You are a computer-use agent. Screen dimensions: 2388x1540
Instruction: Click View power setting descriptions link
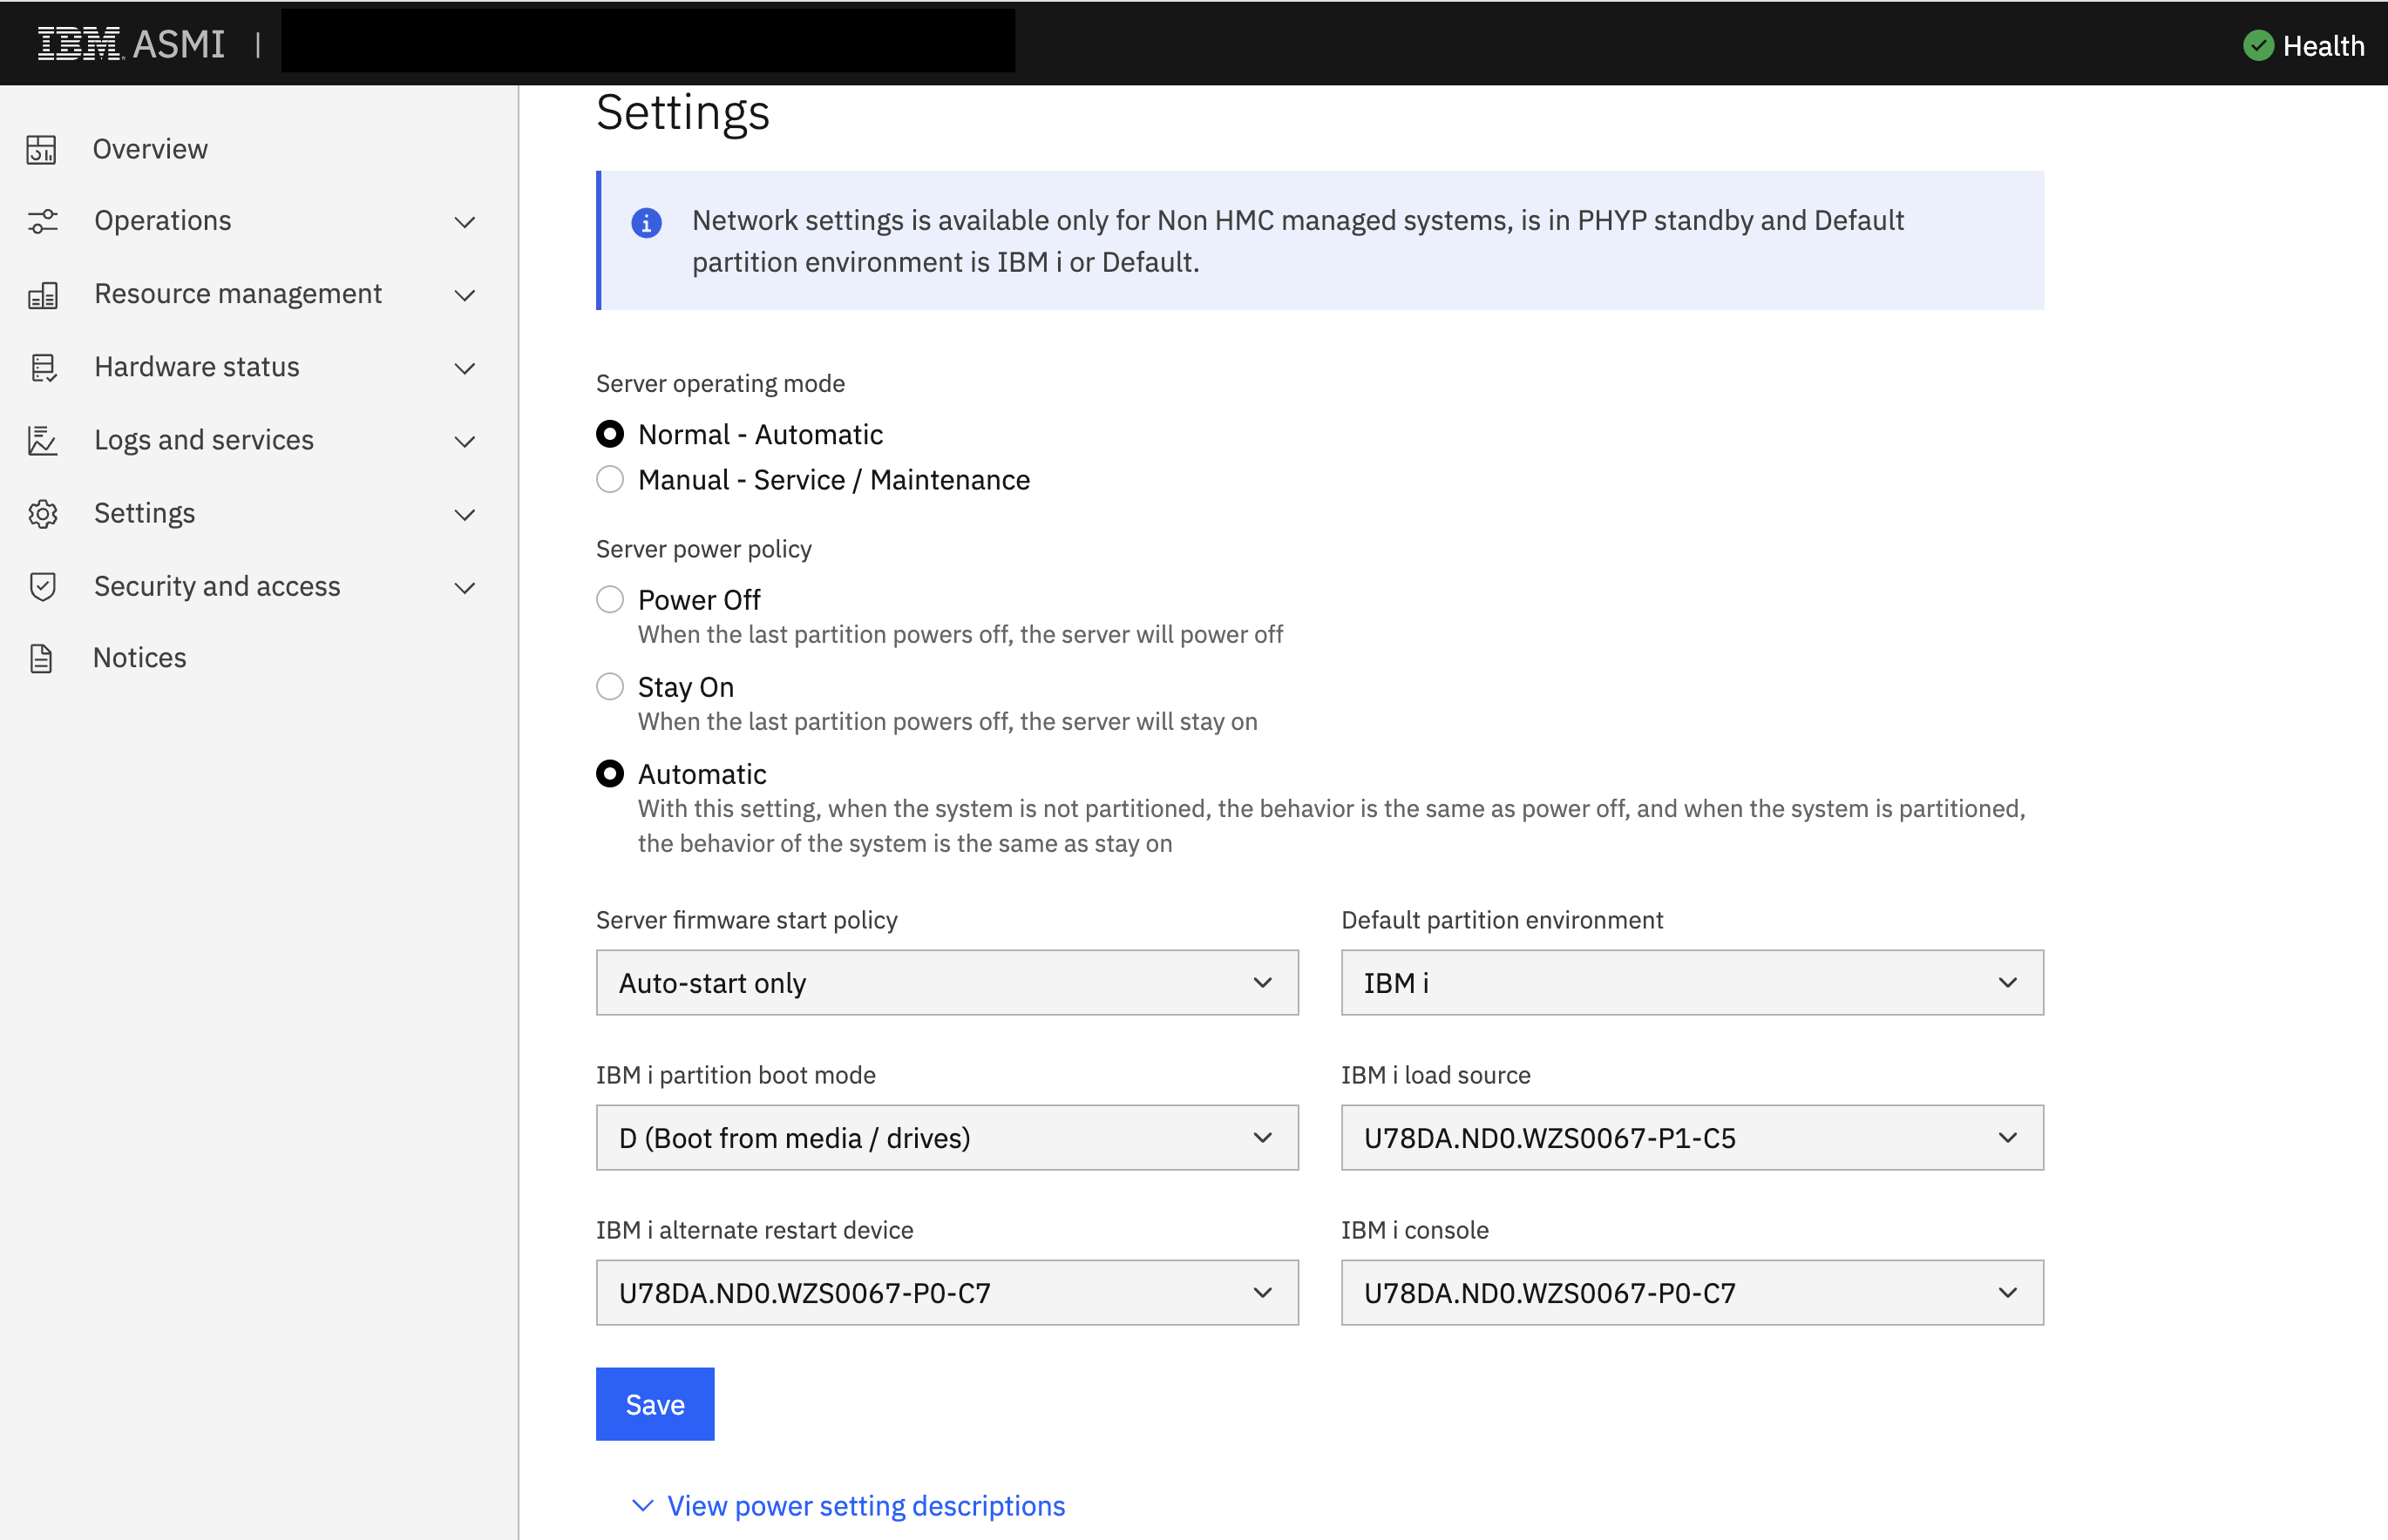[x=866, y=1506]
